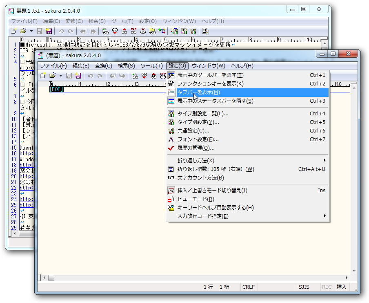Viewport: 369px width, 303px height.
Task: Click New file icon in back window toolbar
Action: coord(13,31)
